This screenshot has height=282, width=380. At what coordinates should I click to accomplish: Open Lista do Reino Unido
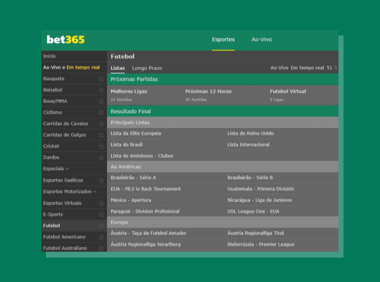(x=250, y=133)
